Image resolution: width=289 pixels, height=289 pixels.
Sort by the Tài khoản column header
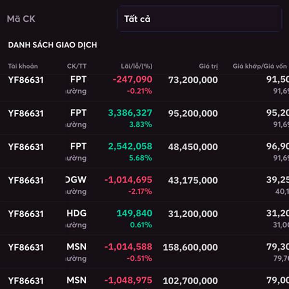click(x=23, y=66)
